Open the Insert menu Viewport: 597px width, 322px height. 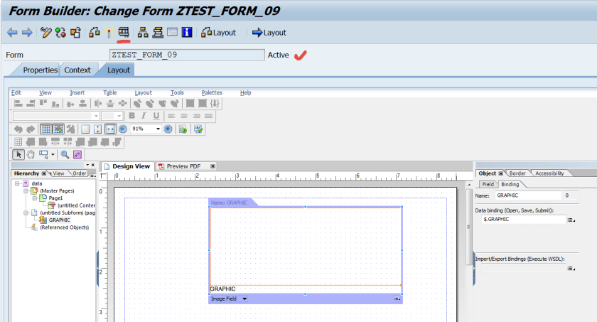point(77,92)
